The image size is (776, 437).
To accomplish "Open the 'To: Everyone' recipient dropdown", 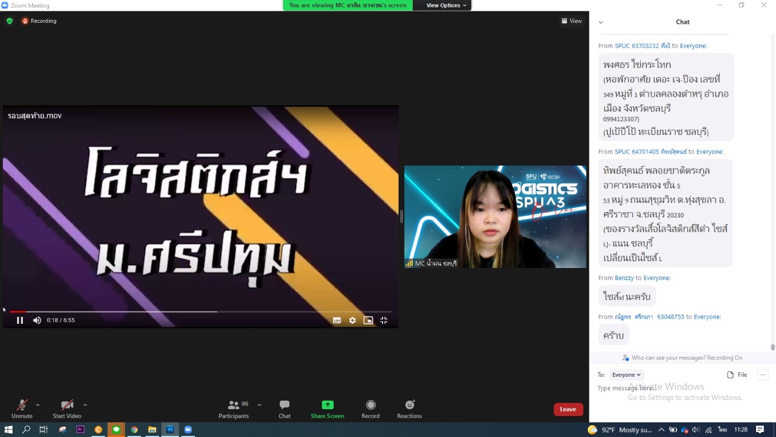I will coord(626,374).
